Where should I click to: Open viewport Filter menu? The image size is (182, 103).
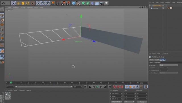point(36,7)
